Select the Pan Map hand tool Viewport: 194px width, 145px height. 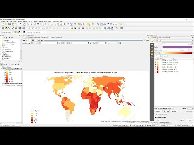pos(24,25)
